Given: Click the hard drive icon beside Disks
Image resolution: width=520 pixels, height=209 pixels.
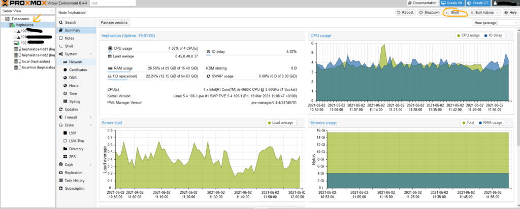Looking at the screenshot, I should pos(61,125).
